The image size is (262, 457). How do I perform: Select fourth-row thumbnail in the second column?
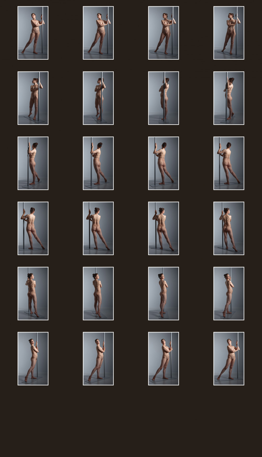pyautogui.click(x=98, y=228)
